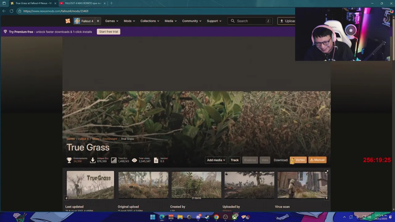Click the greyed Endorse button
This screenshot has height=222, width=395.
pyautogui.click(x=250, y=160)
